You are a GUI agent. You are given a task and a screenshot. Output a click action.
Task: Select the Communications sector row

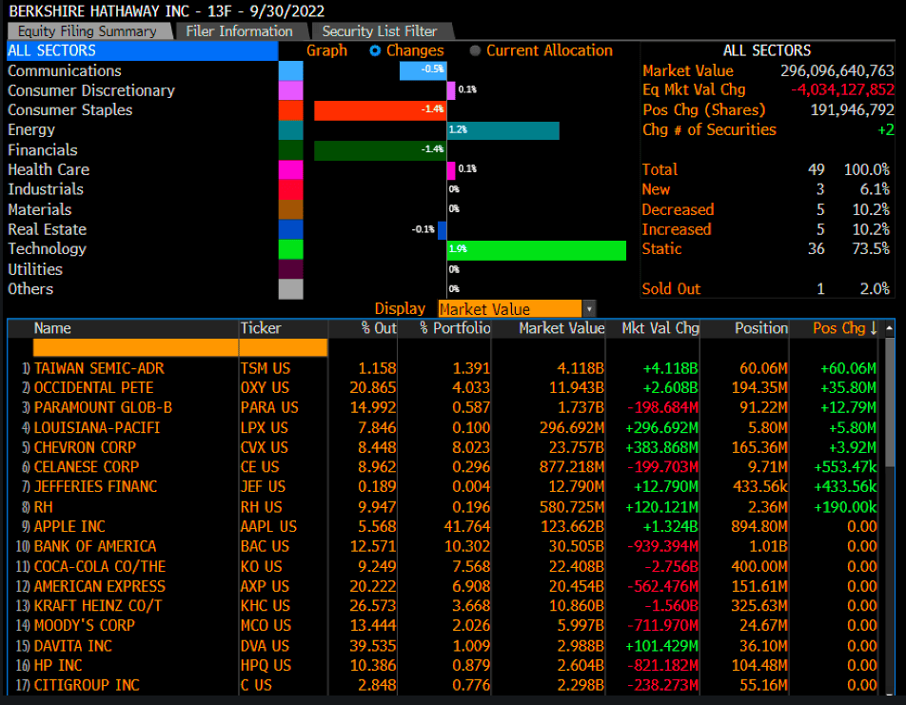pyautogui.click(x=142, y=70)
